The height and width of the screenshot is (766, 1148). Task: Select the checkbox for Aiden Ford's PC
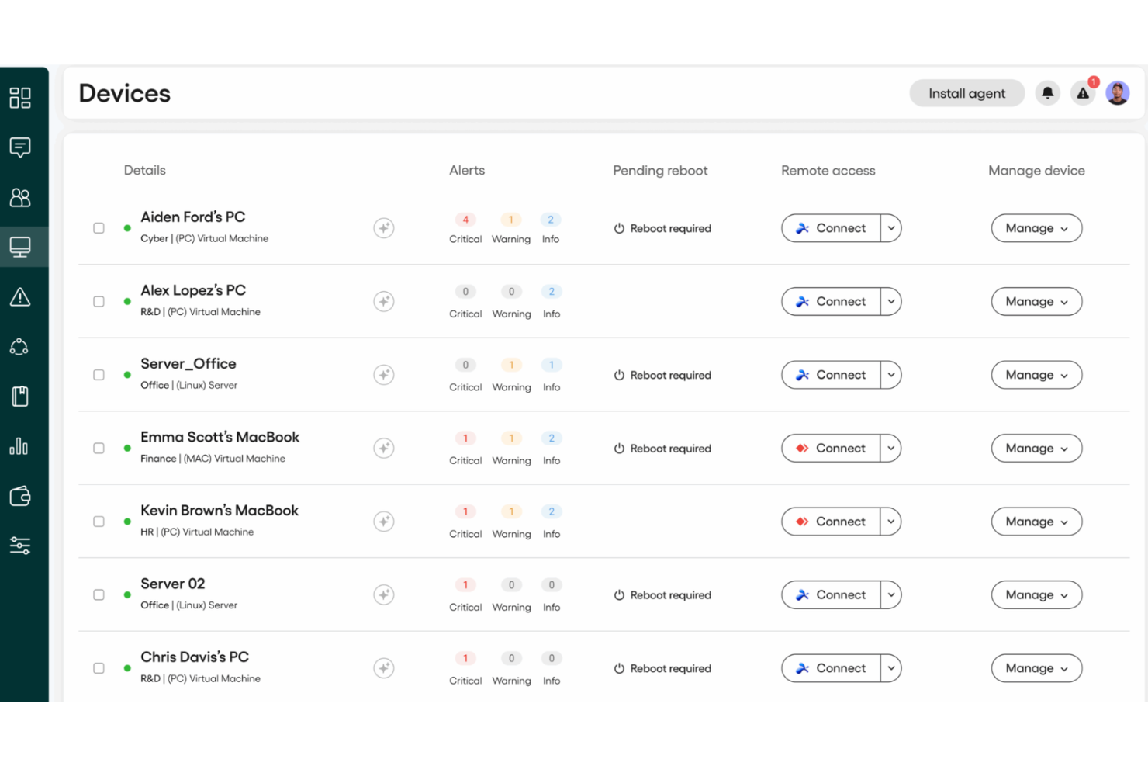(99, 227)
